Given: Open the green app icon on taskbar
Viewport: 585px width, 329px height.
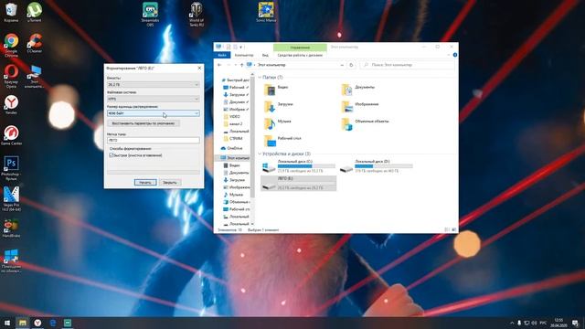Looking at the screenshot, I should (x=68, y=323).
